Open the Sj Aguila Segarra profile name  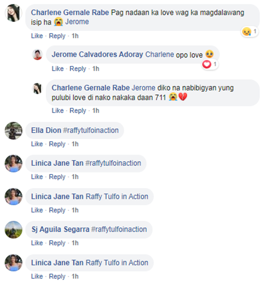click(x=60, y=229)
